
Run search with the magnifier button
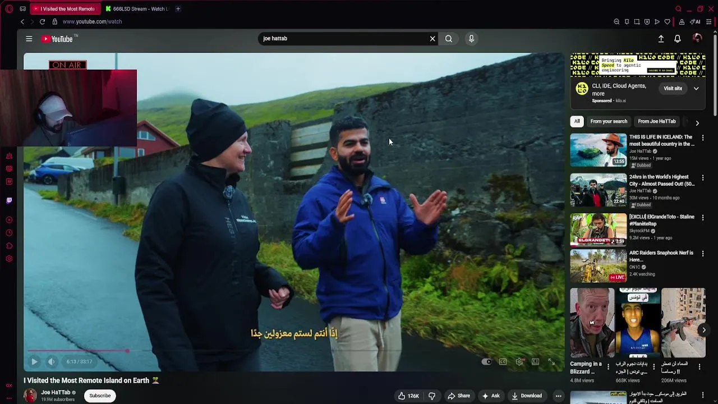coord(449,39)
